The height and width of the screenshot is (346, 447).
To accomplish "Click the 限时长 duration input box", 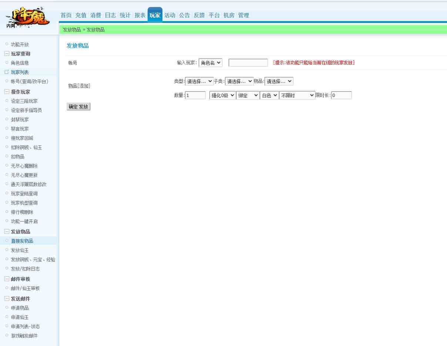I will (341, 95).
